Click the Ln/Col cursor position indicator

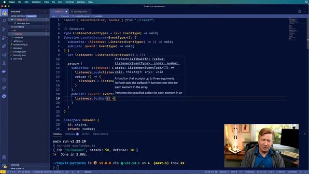(211, 172)
